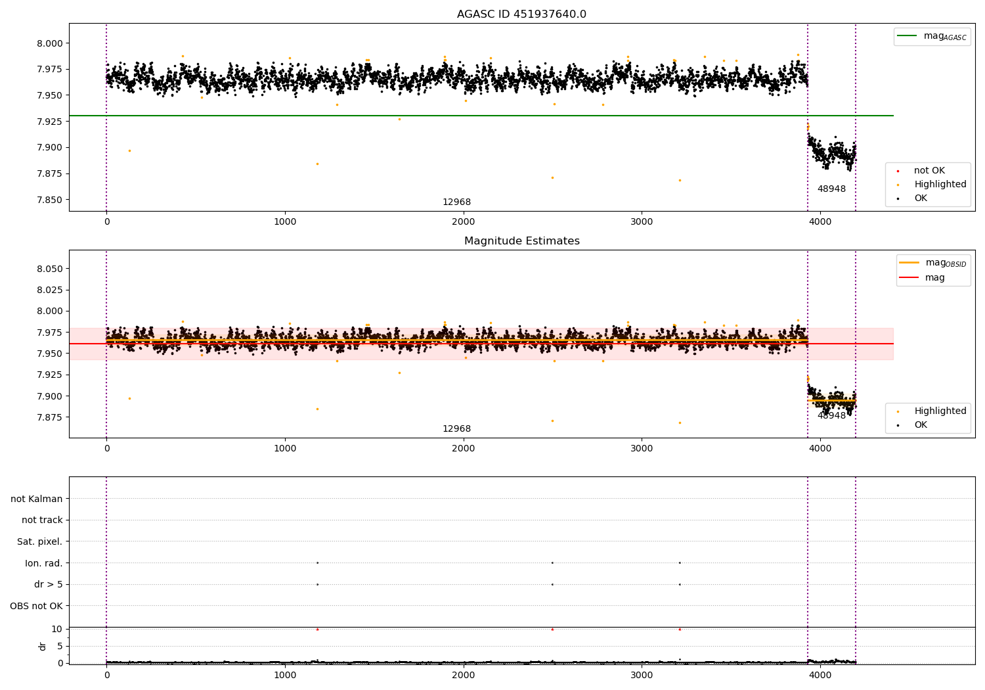Click the Magnitude Estimates title
The height and width of the screenshot is (690, 985).
[521, 241]
